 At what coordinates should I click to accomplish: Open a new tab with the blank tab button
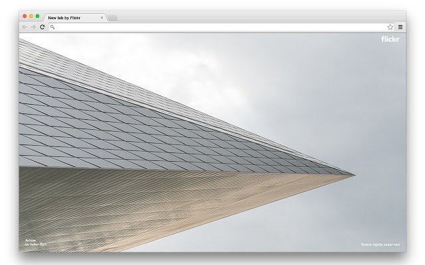coord(112,18)
